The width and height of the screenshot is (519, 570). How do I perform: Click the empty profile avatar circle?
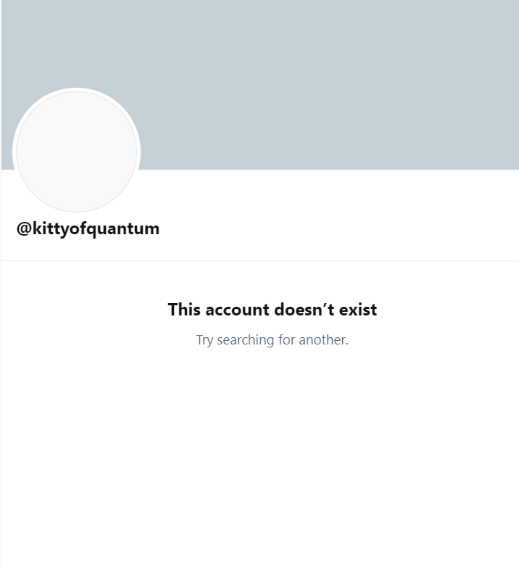point(76,152)
